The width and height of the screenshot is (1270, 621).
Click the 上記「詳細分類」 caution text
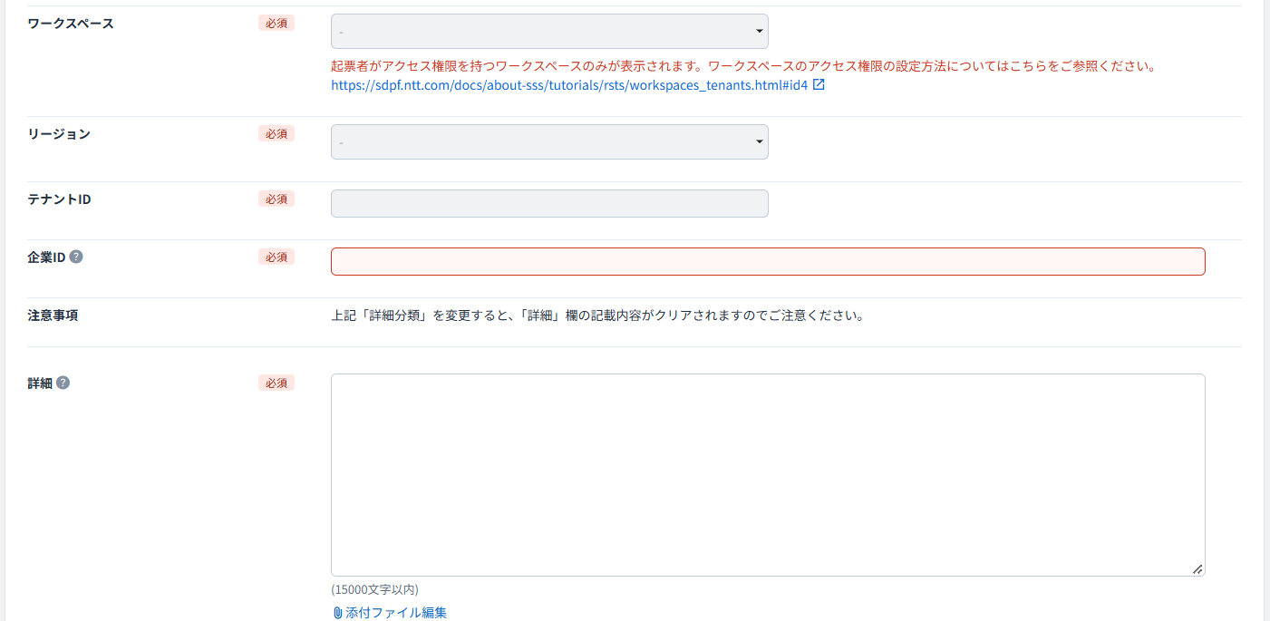597,316
